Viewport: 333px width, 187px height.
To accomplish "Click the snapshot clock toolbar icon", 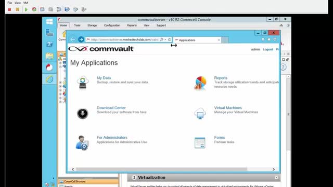I will point(42,9).
